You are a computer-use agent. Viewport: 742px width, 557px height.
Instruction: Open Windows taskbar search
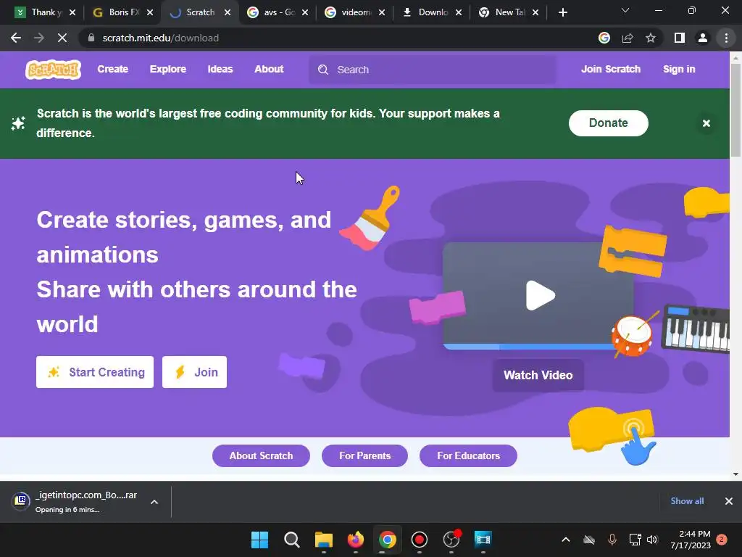291,540
